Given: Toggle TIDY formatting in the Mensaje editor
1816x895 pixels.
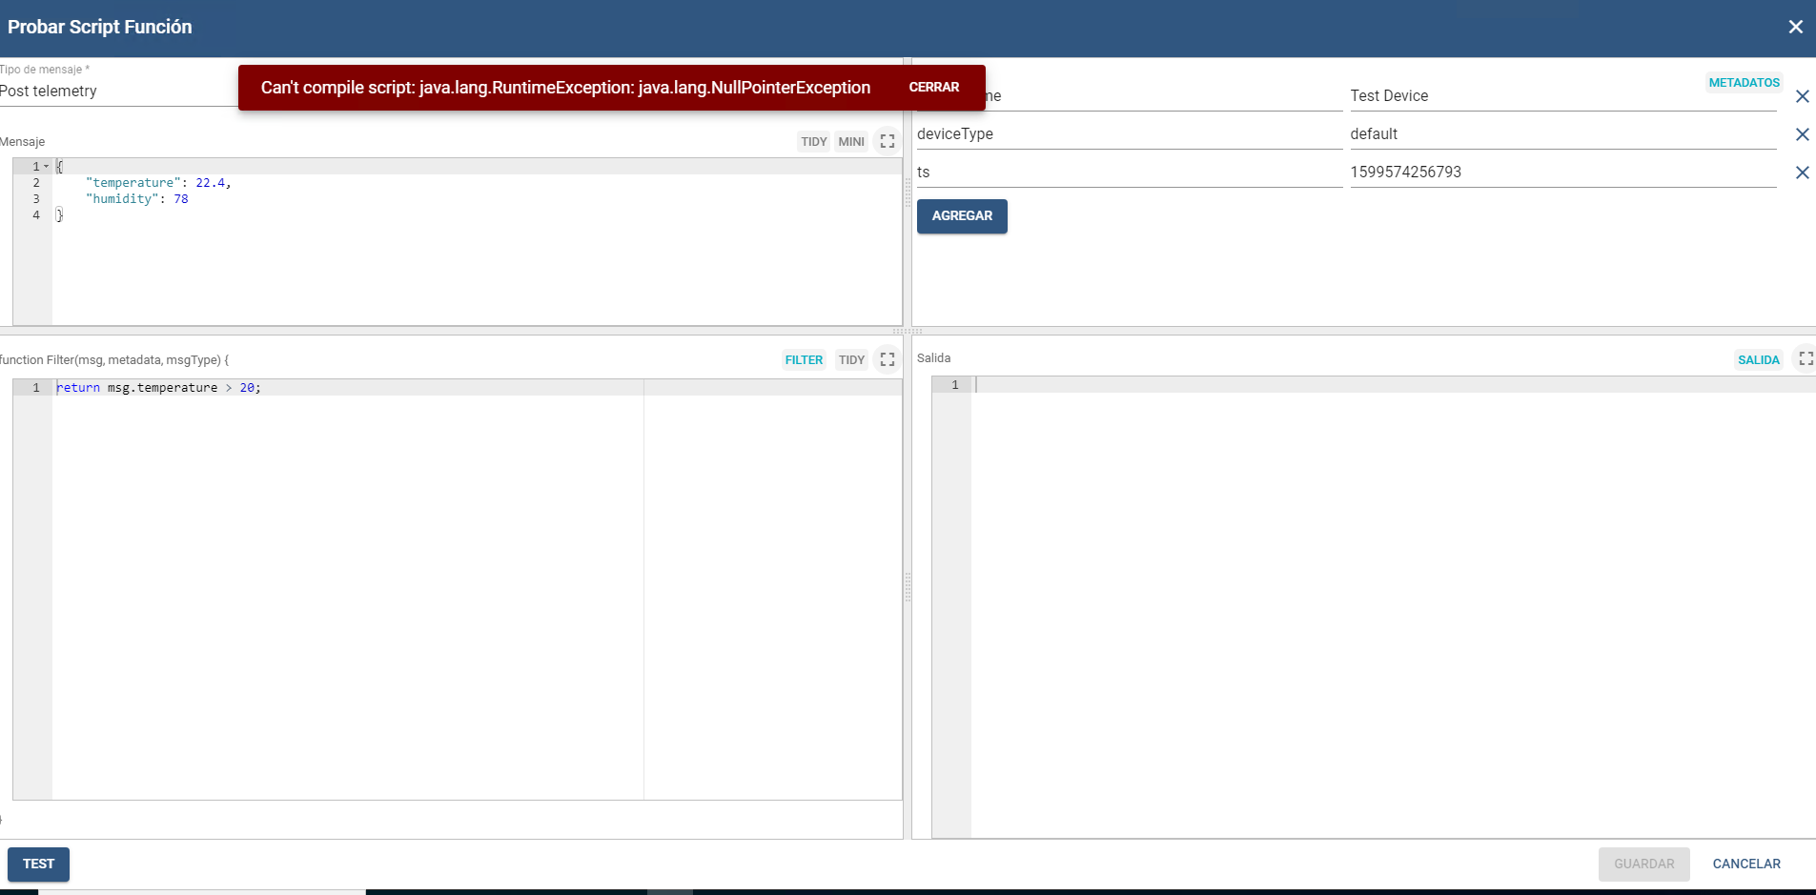Looking at the screenshot, I should (x=813, y=141).
